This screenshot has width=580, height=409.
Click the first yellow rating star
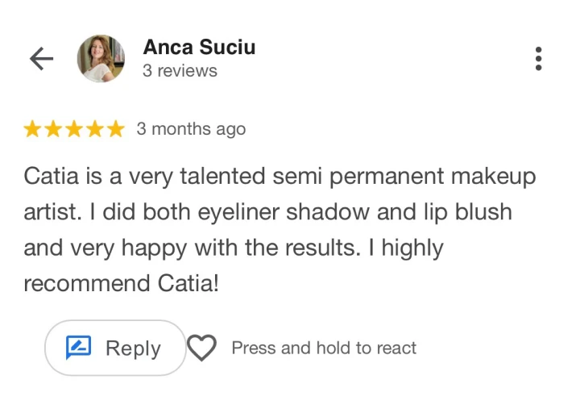click(33, 129)
